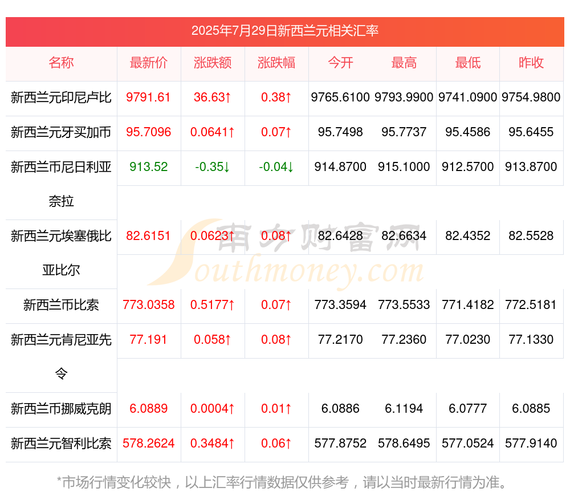This screenshot has height=500, width=570.
Task: Click latest price 578.2624
Action: click(x=148, y=444)
